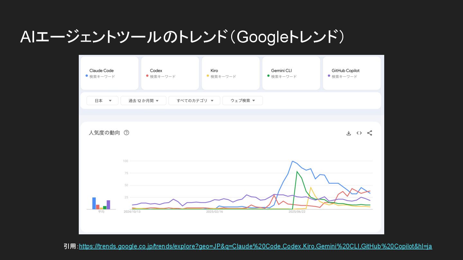Open the ウェブ検索 search type dropdown
The image size is (463, 260).
(242, 100)
